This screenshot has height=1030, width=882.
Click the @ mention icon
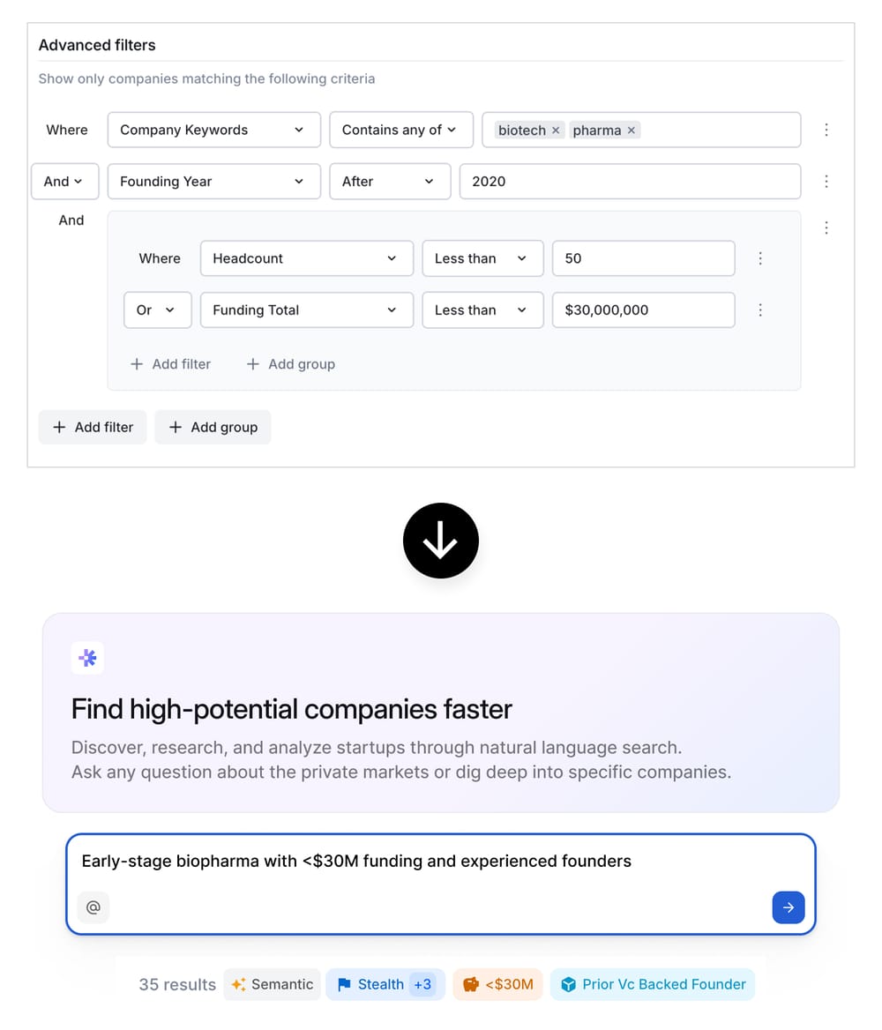pyautogui.click(x=93, y=907)
